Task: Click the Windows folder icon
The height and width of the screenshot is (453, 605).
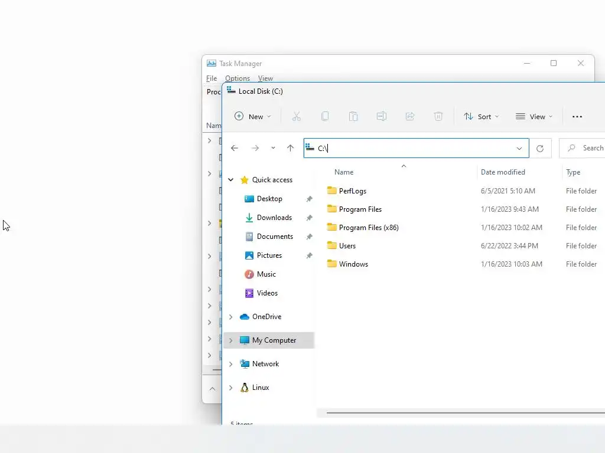Action: point(331,264)
